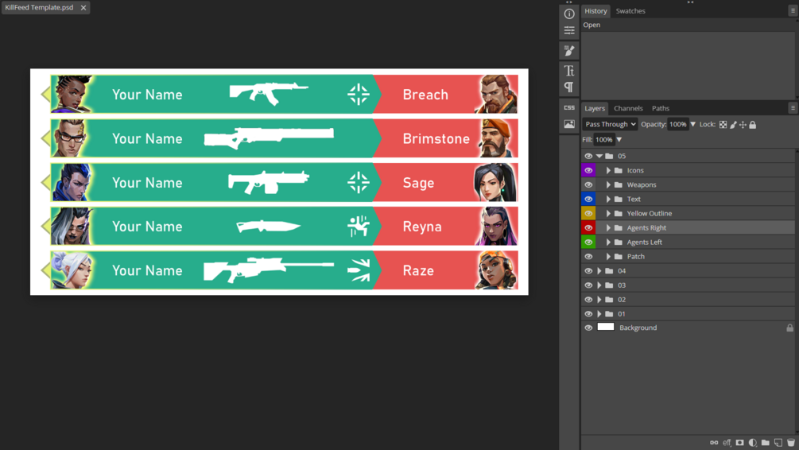Image resolution: width=799 pixels, height=450 pixels.
Task: Expand the Text folder arrow
Action: pyautogui.click(x=608, y=199)
